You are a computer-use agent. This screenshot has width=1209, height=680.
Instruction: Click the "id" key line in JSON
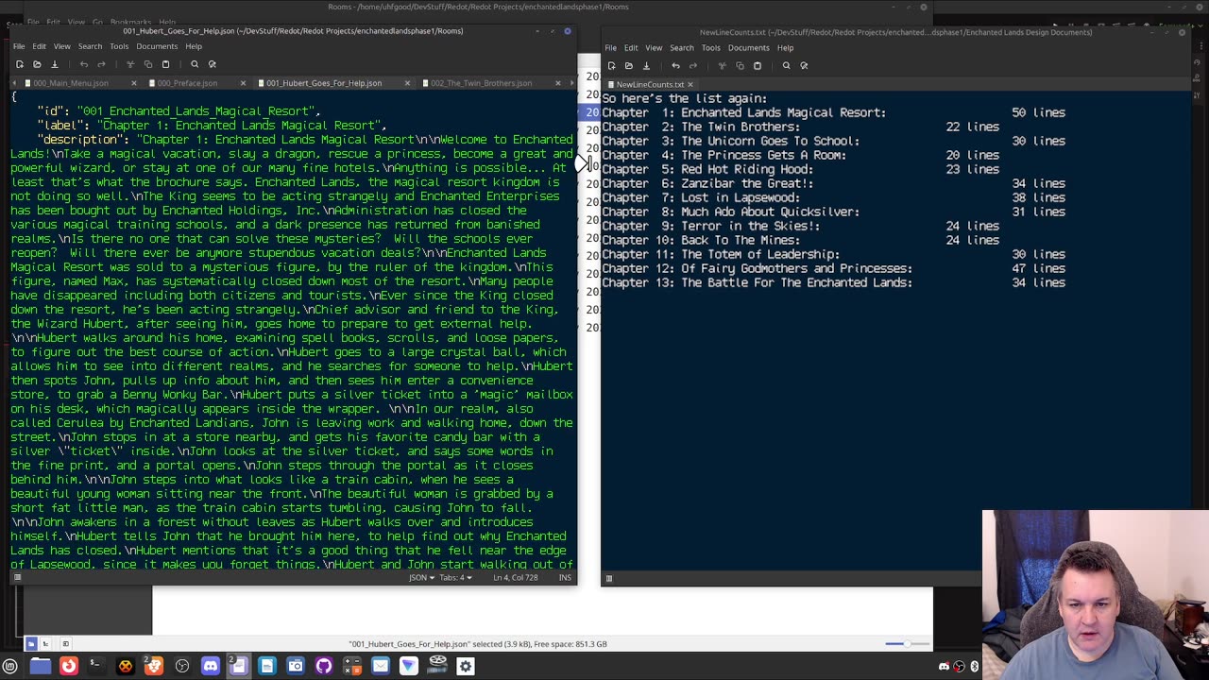(179, 110)
